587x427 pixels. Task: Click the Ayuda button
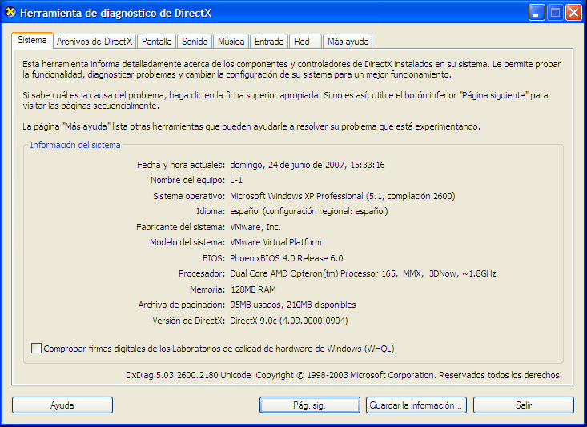coord(62,405)
